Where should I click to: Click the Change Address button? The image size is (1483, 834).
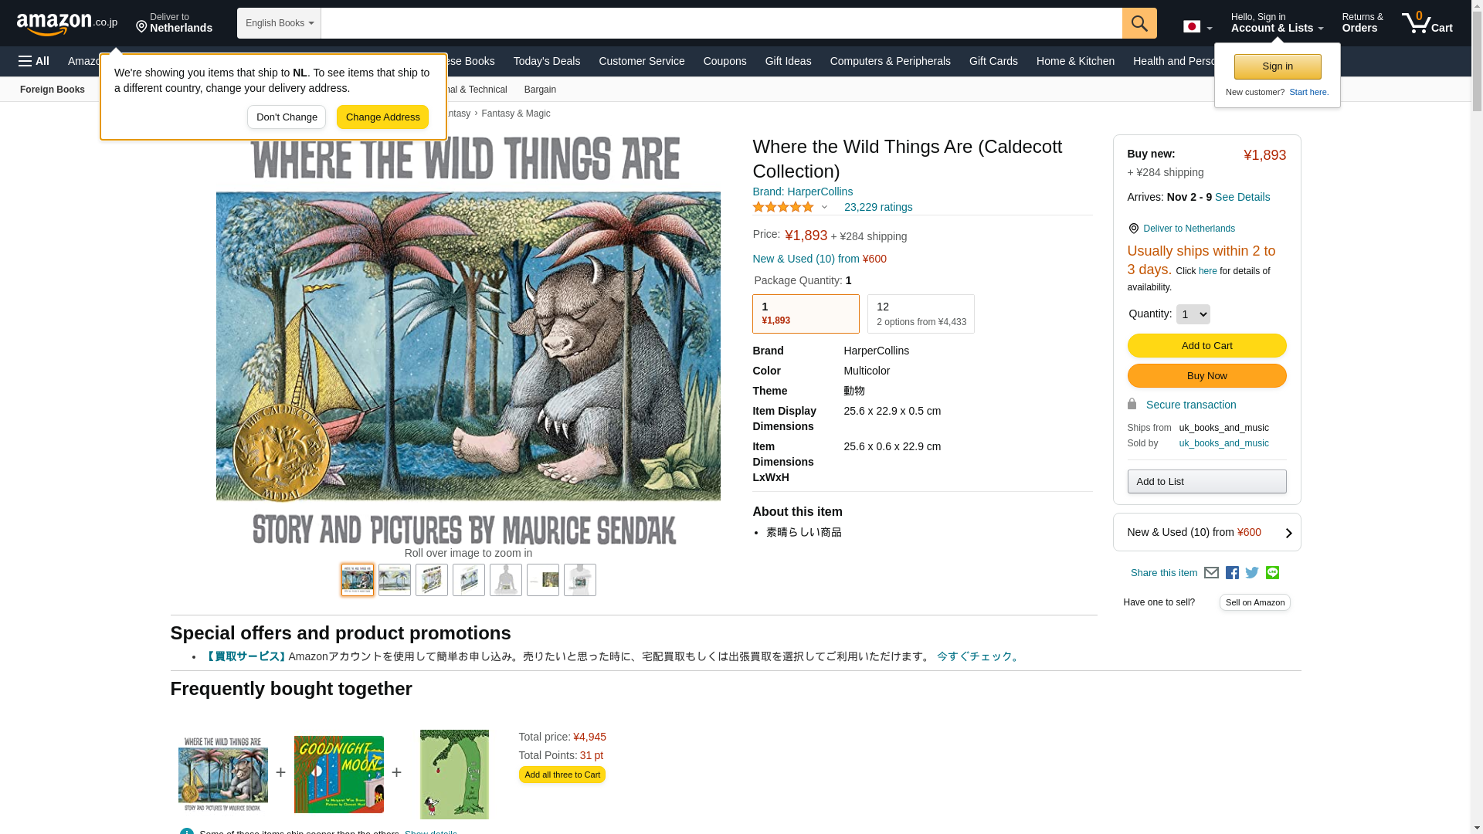click(x=382, y=117)
